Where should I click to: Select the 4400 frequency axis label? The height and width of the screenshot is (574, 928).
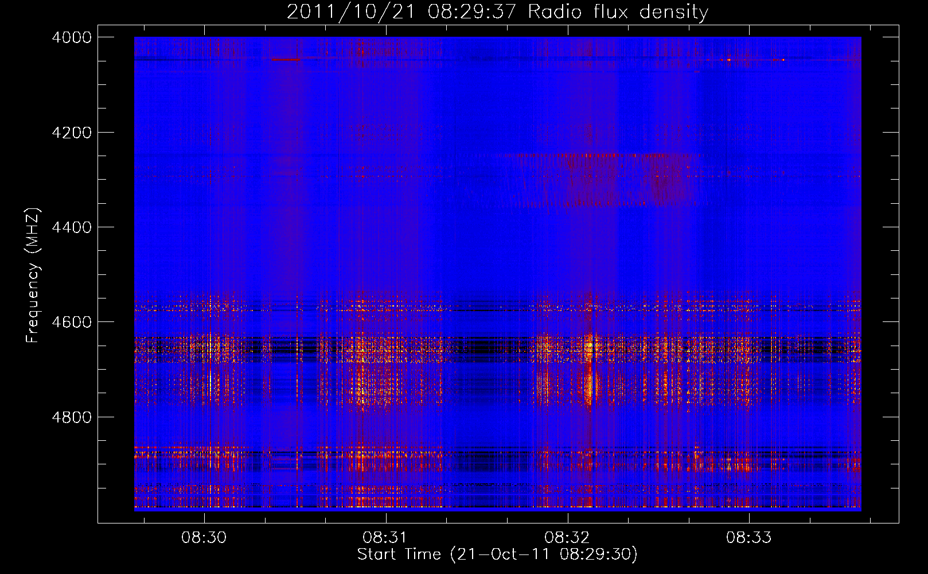coord(71,227)
